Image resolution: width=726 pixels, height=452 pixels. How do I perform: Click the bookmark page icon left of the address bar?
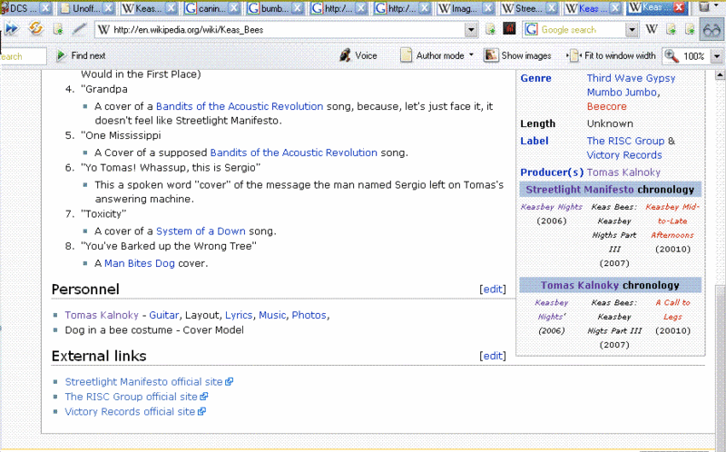[58, 29]
